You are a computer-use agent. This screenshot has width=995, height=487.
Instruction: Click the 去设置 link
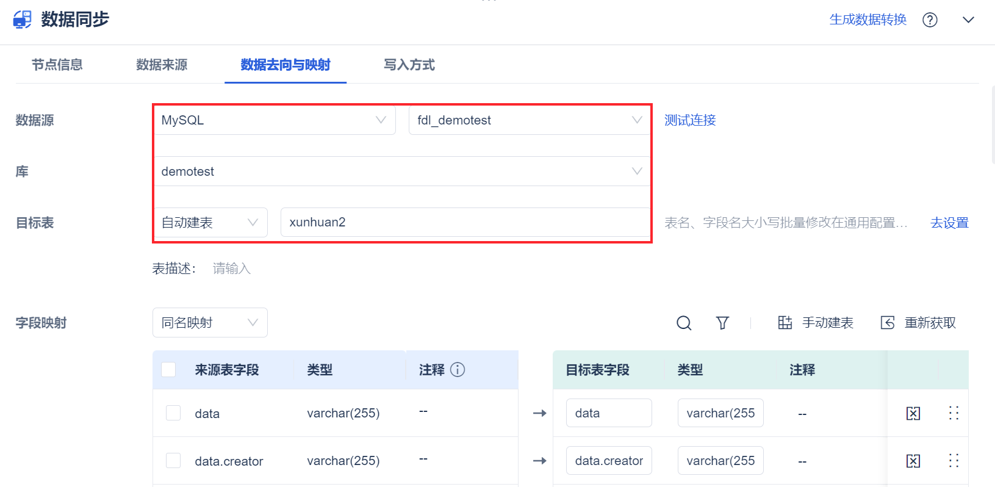[x=949, y=223]
